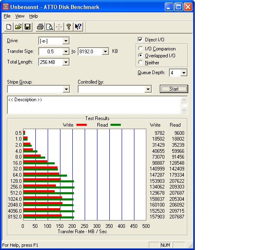Toggle the Direct I/O checkbox
Screen dimensions: 263x250
140,39
